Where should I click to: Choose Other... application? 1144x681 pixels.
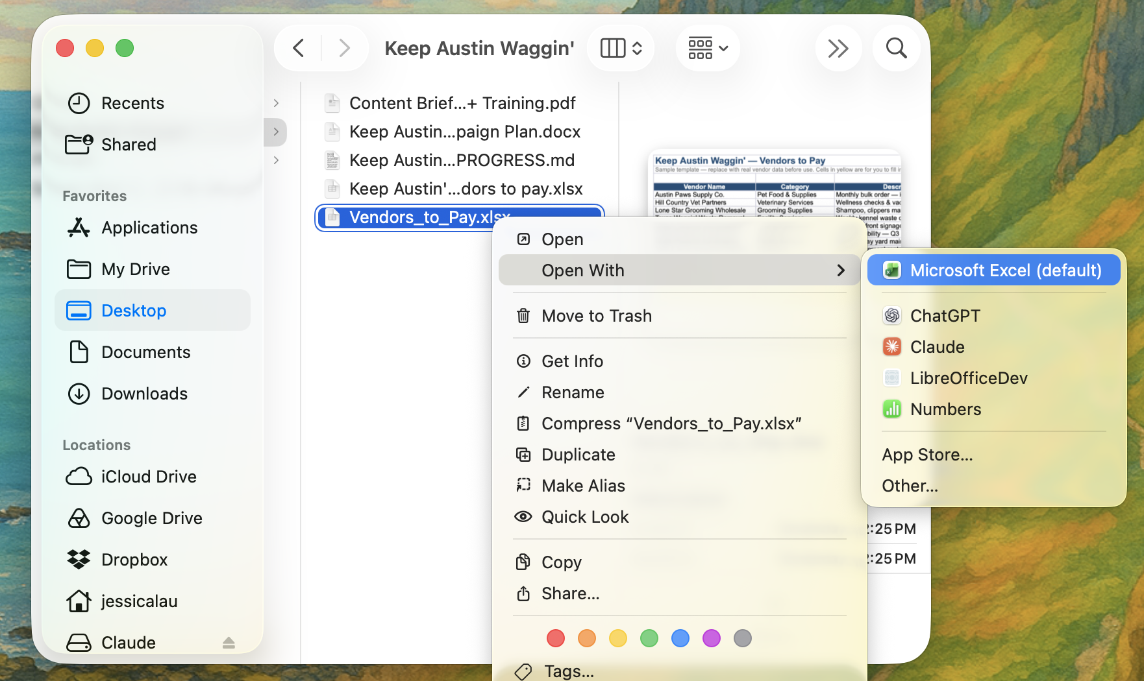point(994,486)
